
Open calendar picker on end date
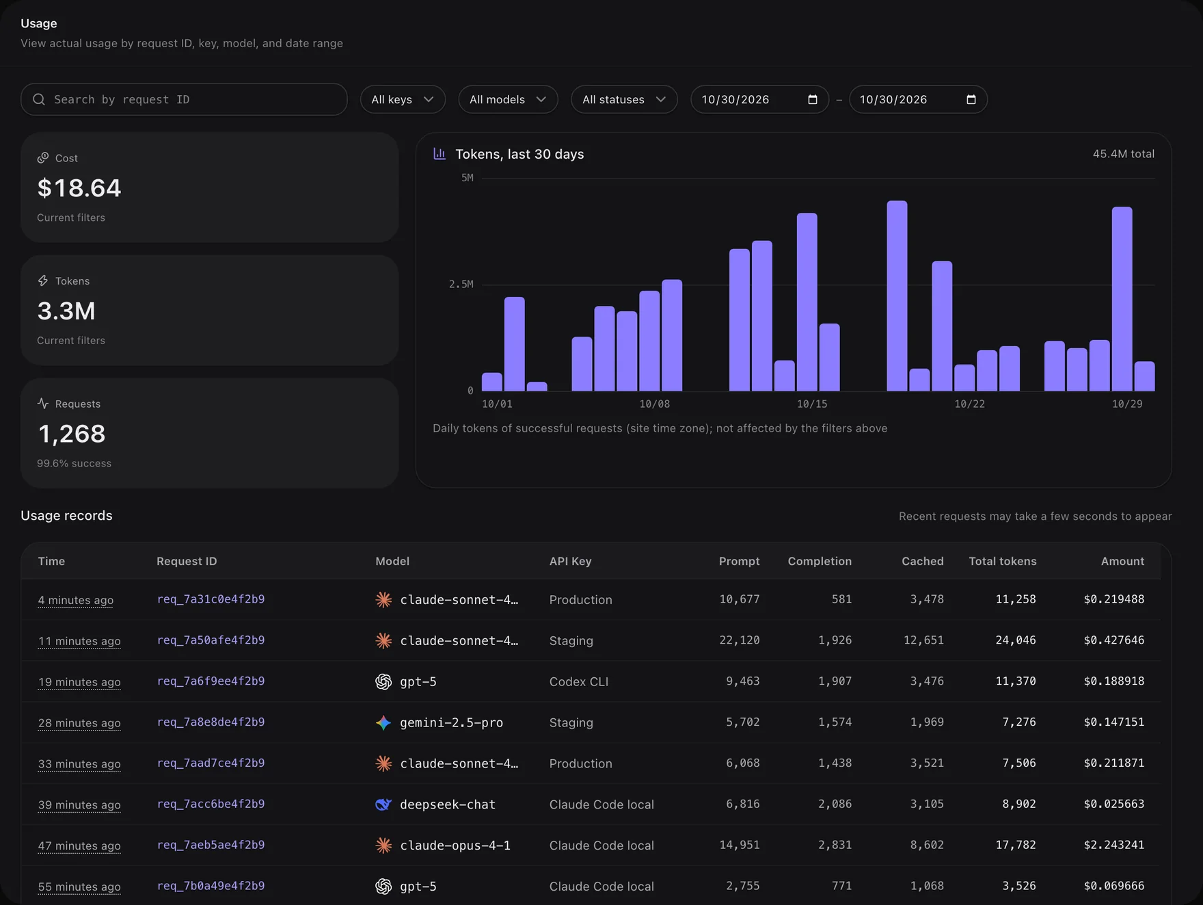[x=971, y=99]
